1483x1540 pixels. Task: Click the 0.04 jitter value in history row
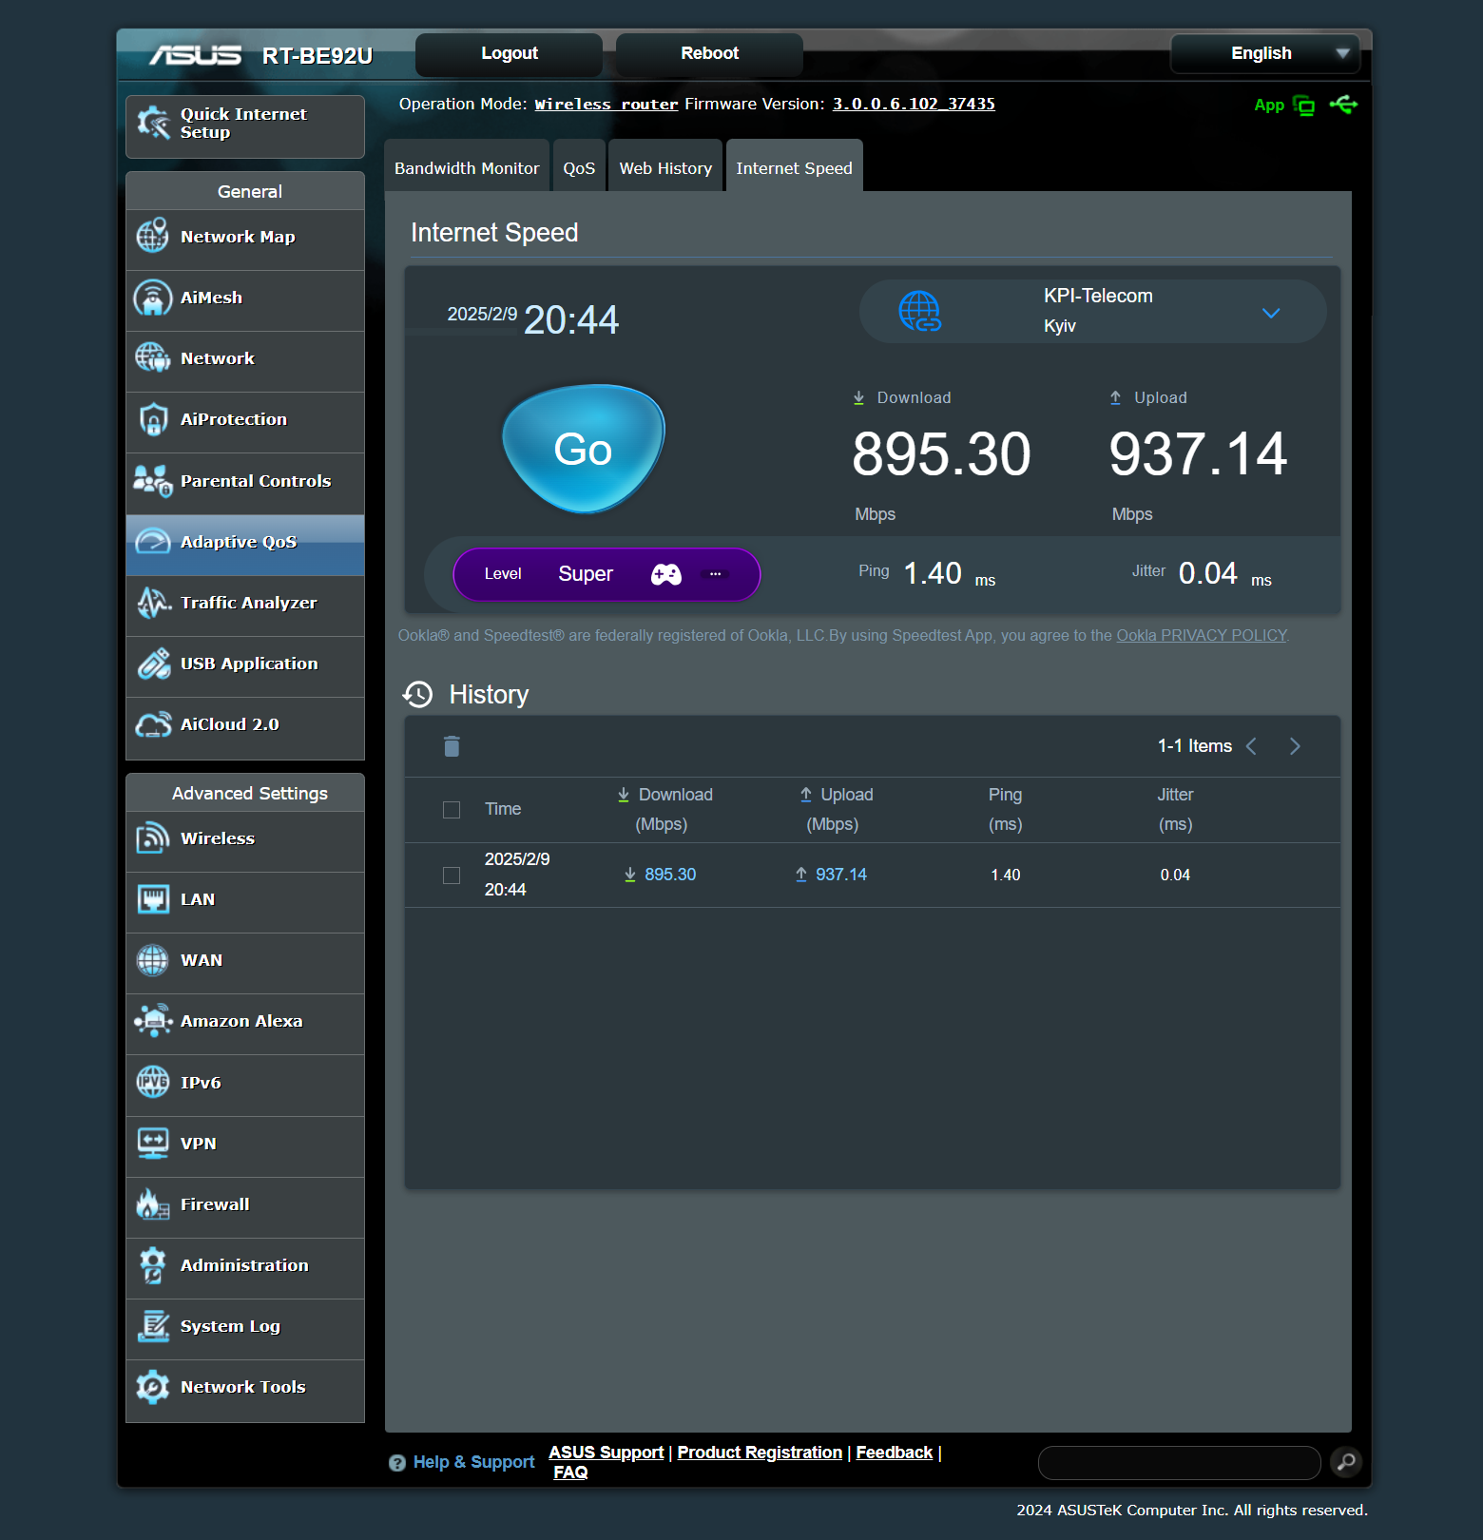[x=1175, y=875]
